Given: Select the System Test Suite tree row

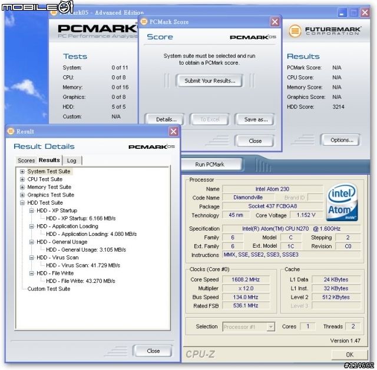Looking at the screenshot, I should coord(49,171).
